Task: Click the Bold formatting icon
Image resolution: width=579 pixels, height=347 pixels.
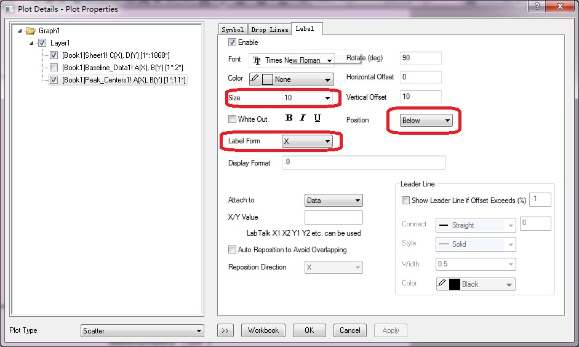Action: 289,118
